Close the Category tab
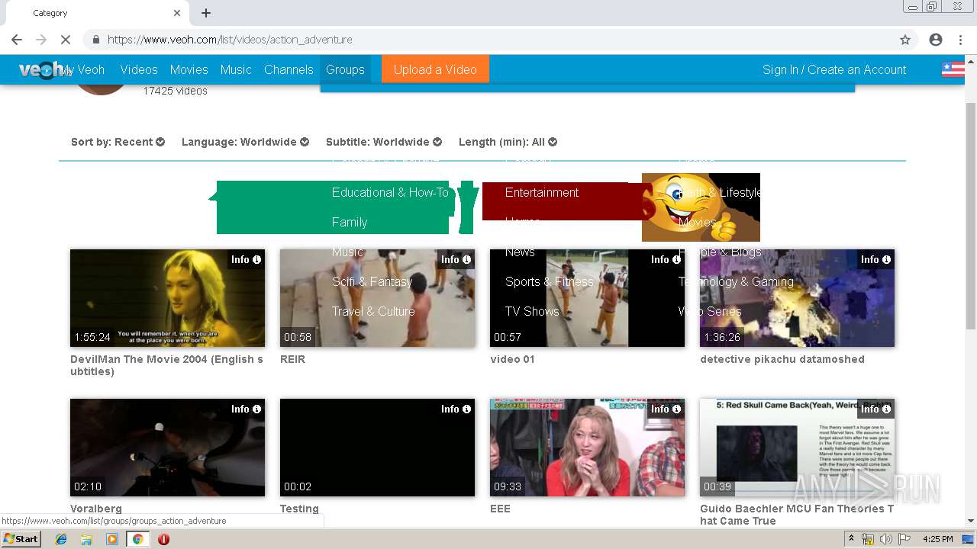977x549 pixels. (x=177, y=13)
